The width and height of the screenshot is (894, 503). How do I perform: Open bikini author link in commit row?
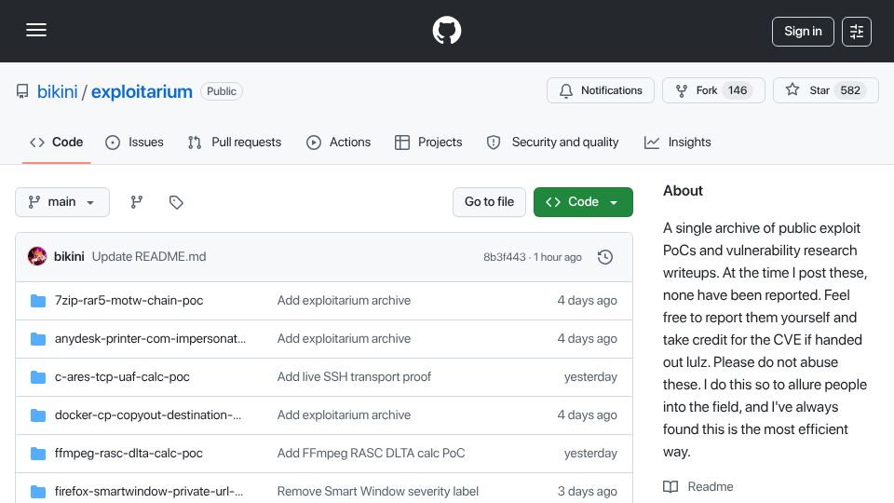tap(69, 257)
